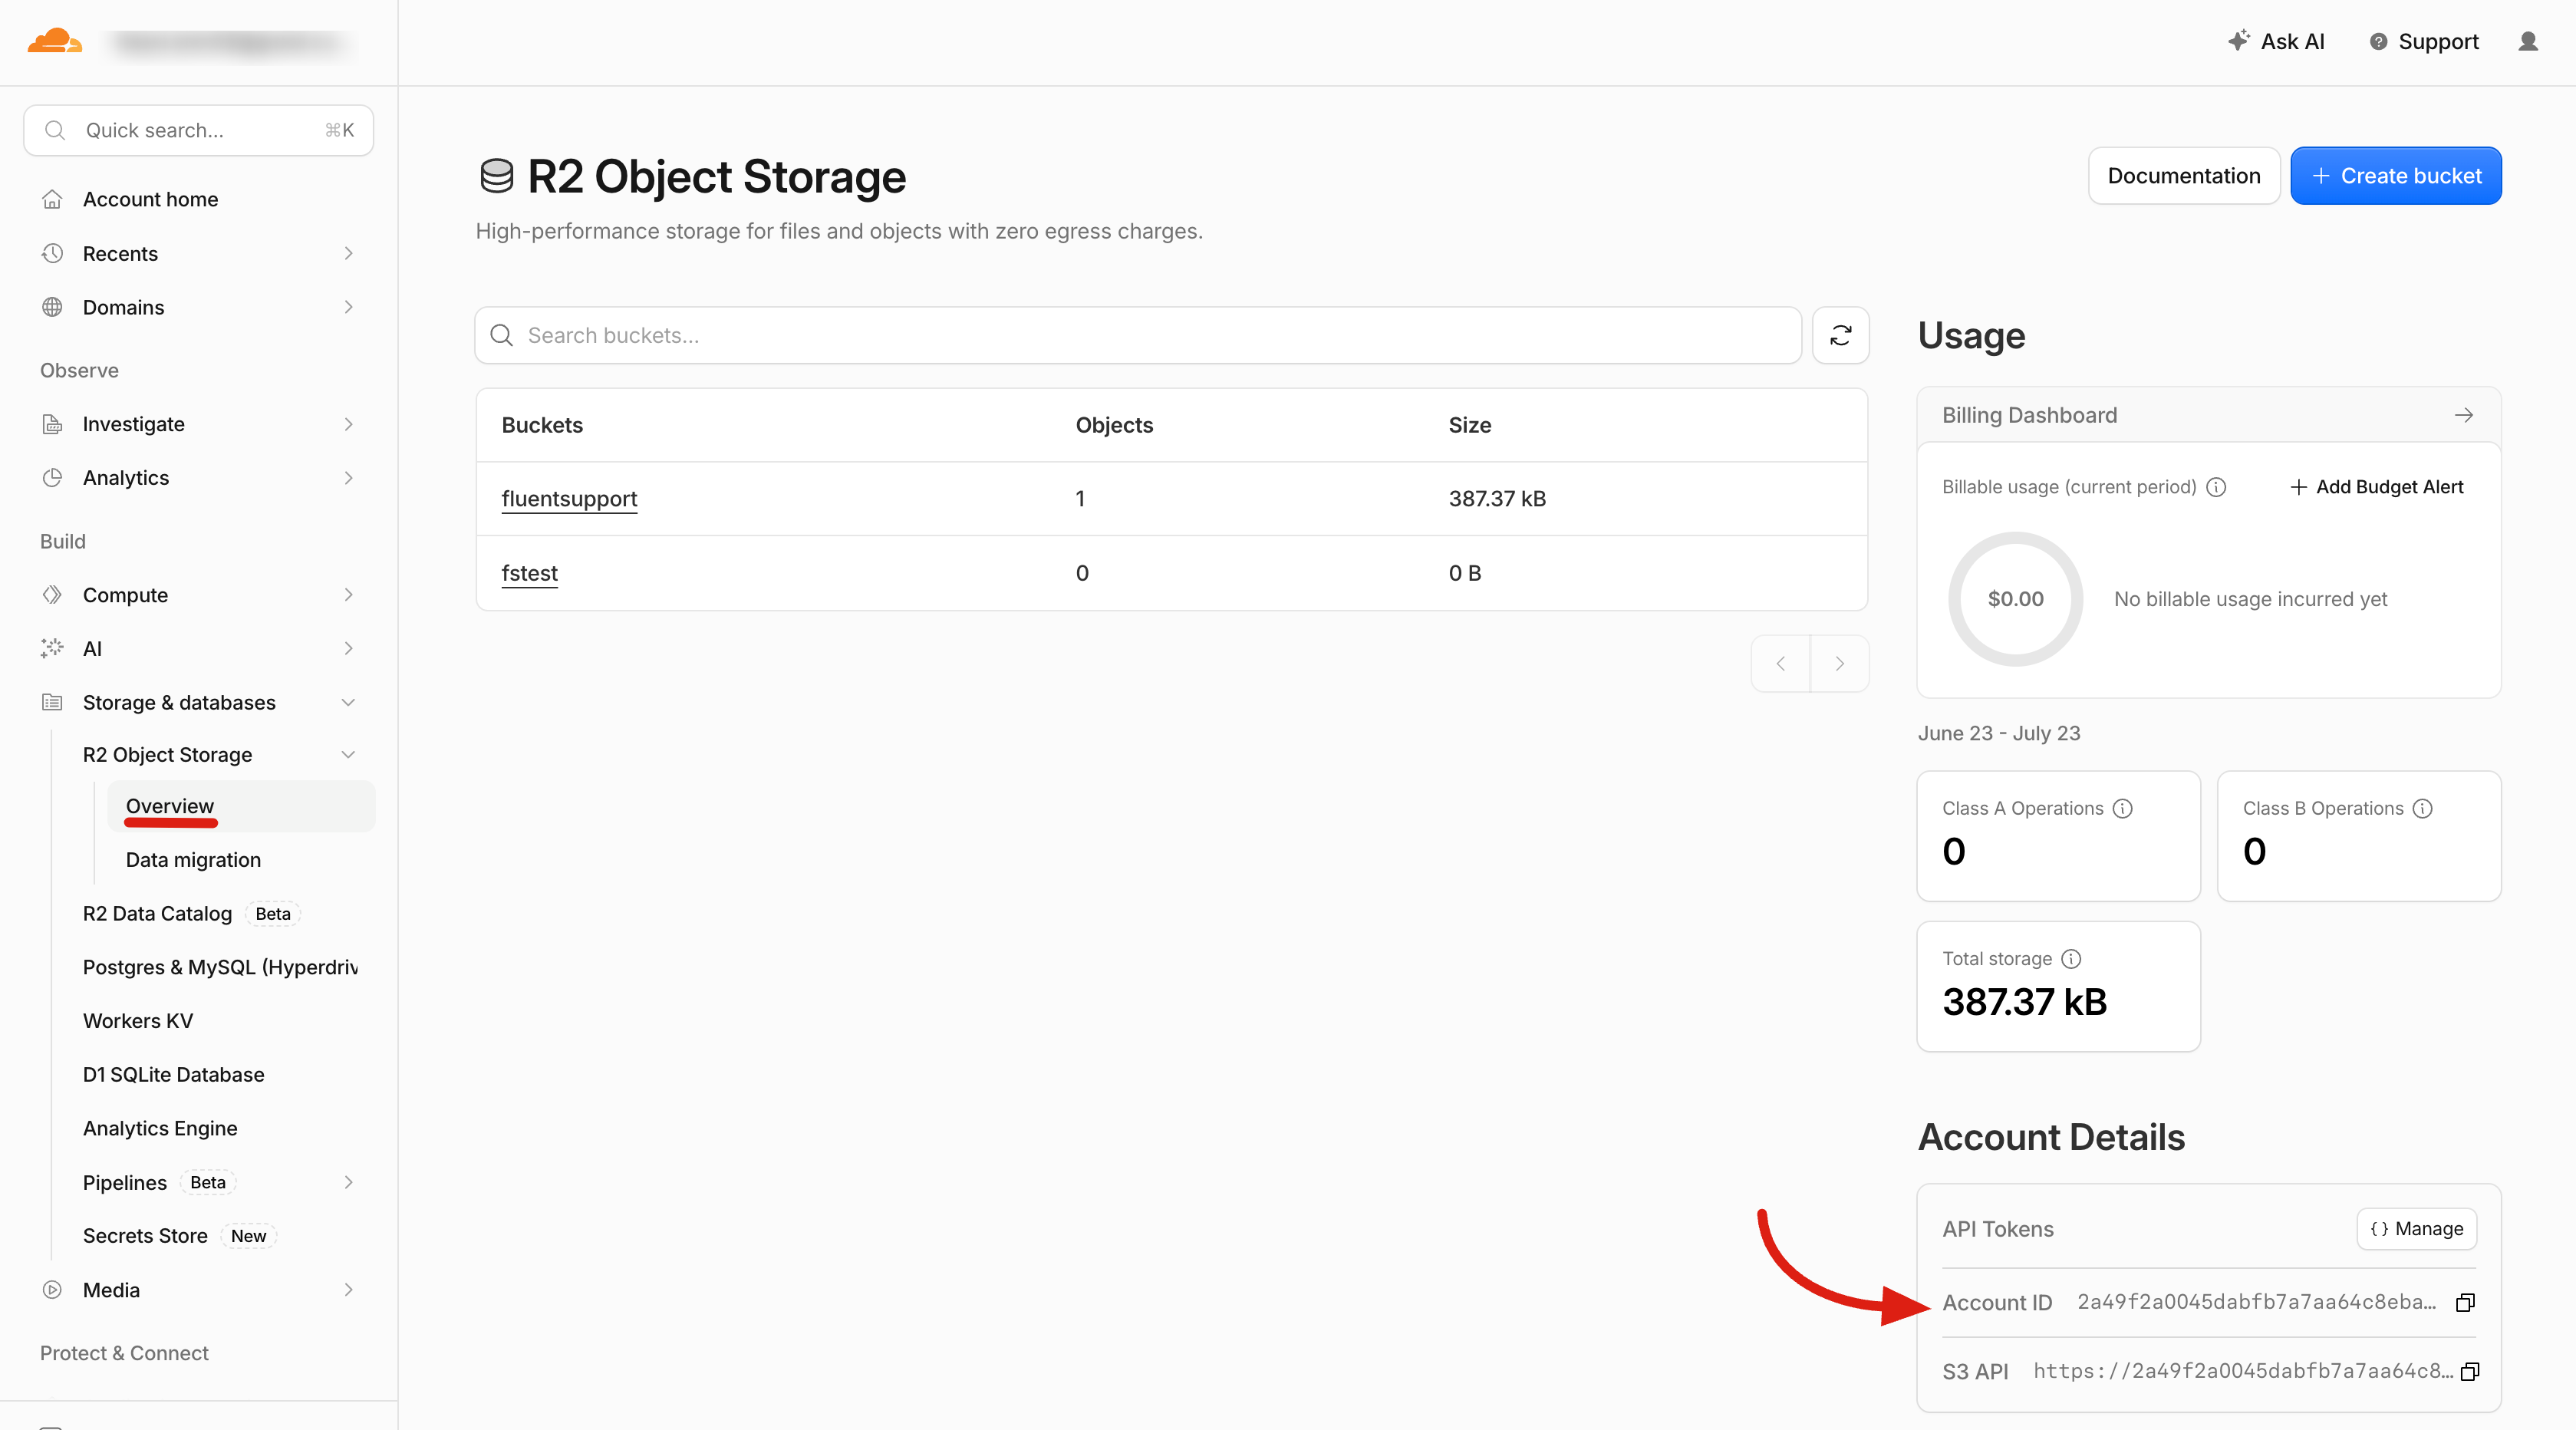Image resolution: width=2576 pixels, height=1430 pixels.
Task: Click the Total storage 387.37 kB value
Action: (x=2024, y=1002)
